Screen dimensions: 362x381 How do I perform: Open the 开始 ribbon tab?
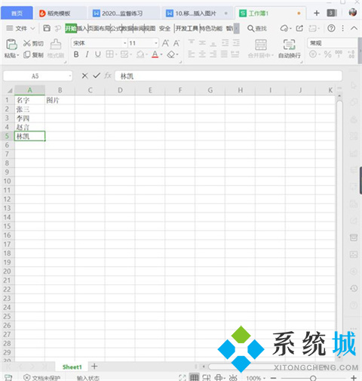(71, 28)
